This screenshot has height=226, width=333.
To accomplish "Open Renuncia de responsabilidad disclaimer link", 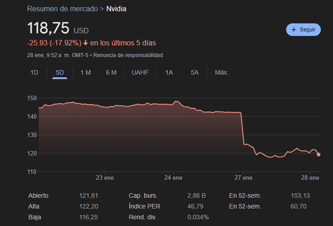I will tap(128, 55).
